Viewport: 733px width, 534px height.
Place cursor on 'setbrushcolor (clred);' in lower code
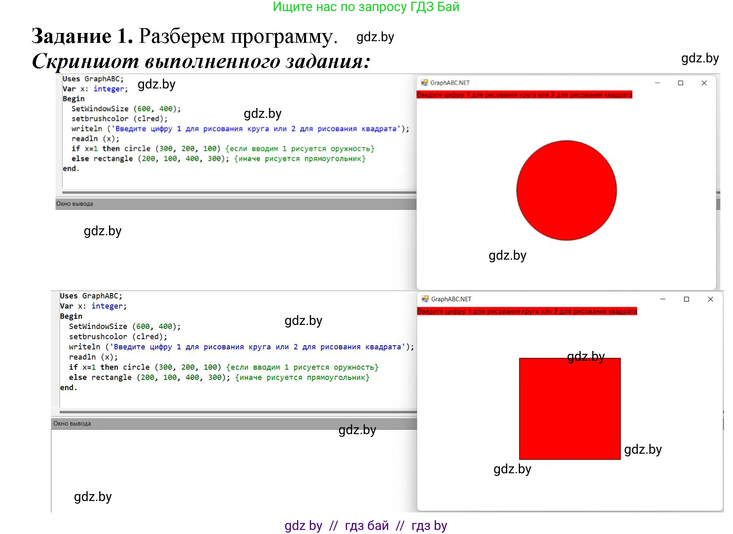pyautogui.click(x=118, y=337)
